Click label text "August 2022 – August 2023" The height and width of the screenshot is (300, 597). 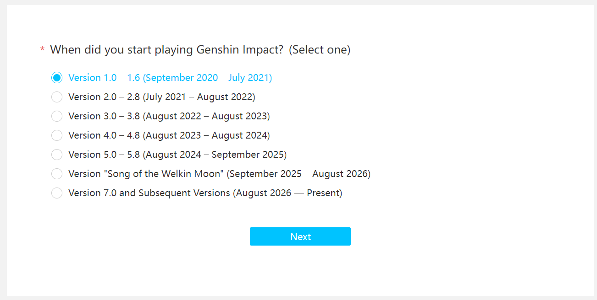coord(206,116)
